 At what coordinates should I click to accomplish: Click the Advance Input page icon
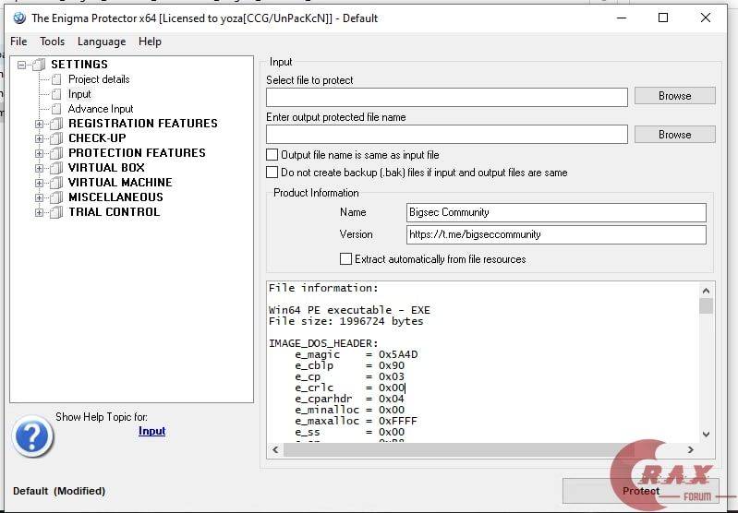(56, 109)
